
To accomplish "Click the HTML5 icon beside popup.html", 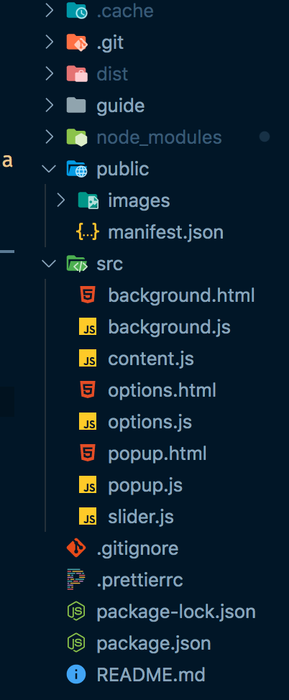I will click(x=88, y=454).
